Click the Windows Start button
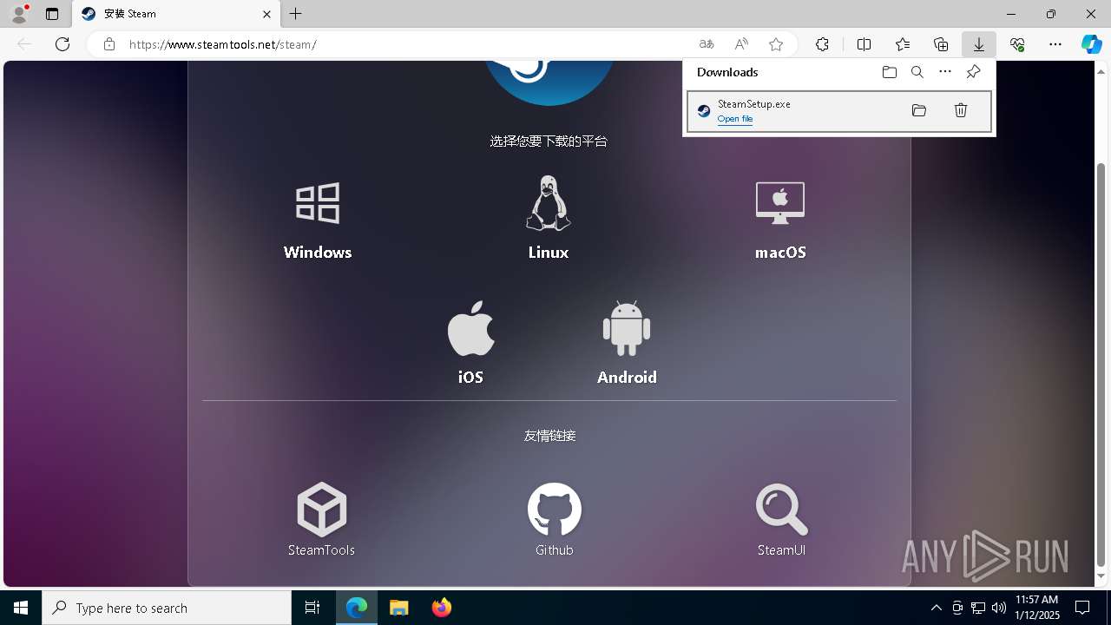The height and width of the screenshot is (625, 1111). [21, 608]
